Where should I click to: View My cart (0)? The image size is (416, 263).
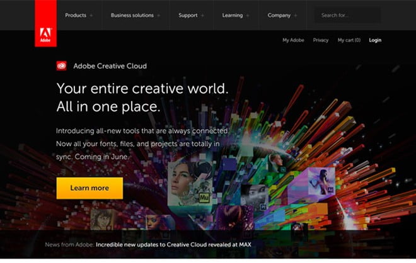349,40
